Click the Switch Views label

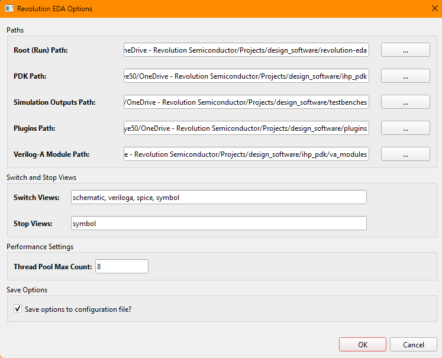click(36, 197)
